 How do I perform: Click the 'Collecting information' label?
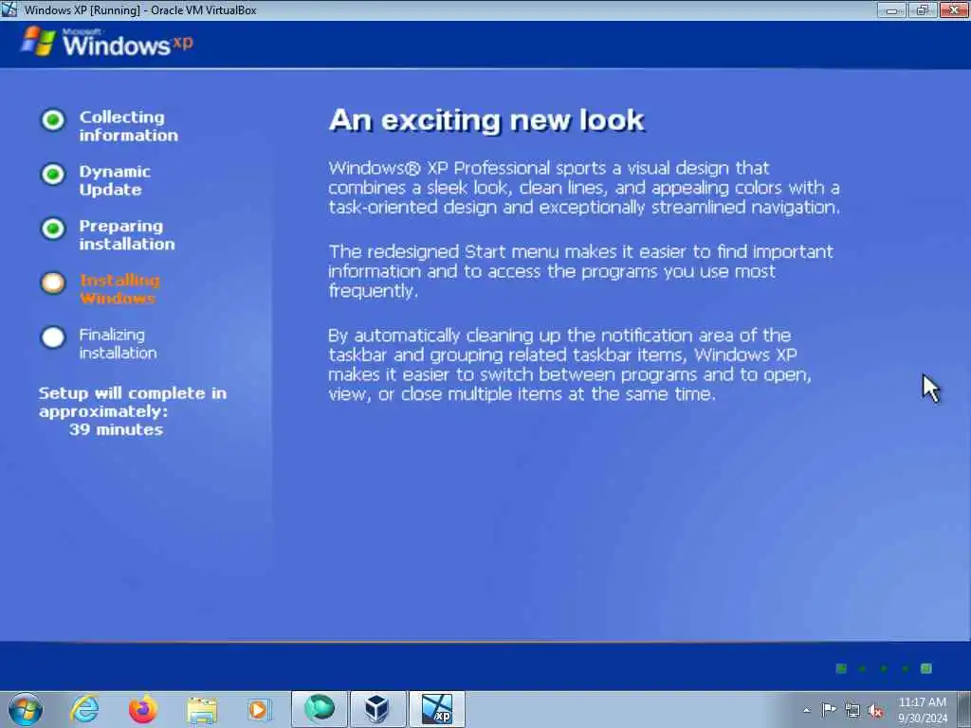(x=128, y=126)
